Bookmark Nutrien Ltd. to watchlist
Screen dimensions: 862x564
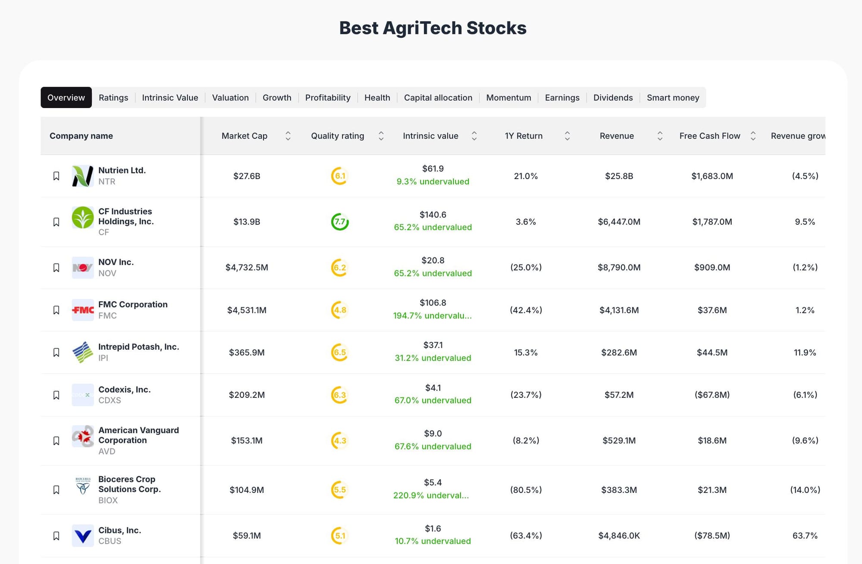56,176
